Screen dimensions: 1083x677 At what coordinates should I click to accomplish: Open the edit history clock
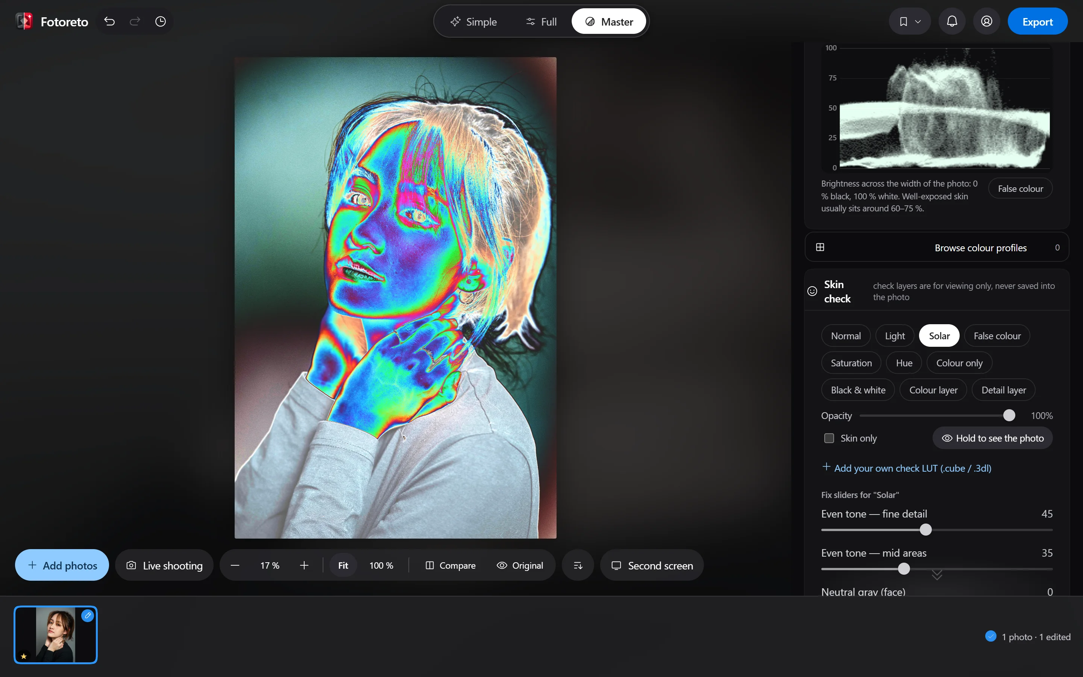coord(160,21)
